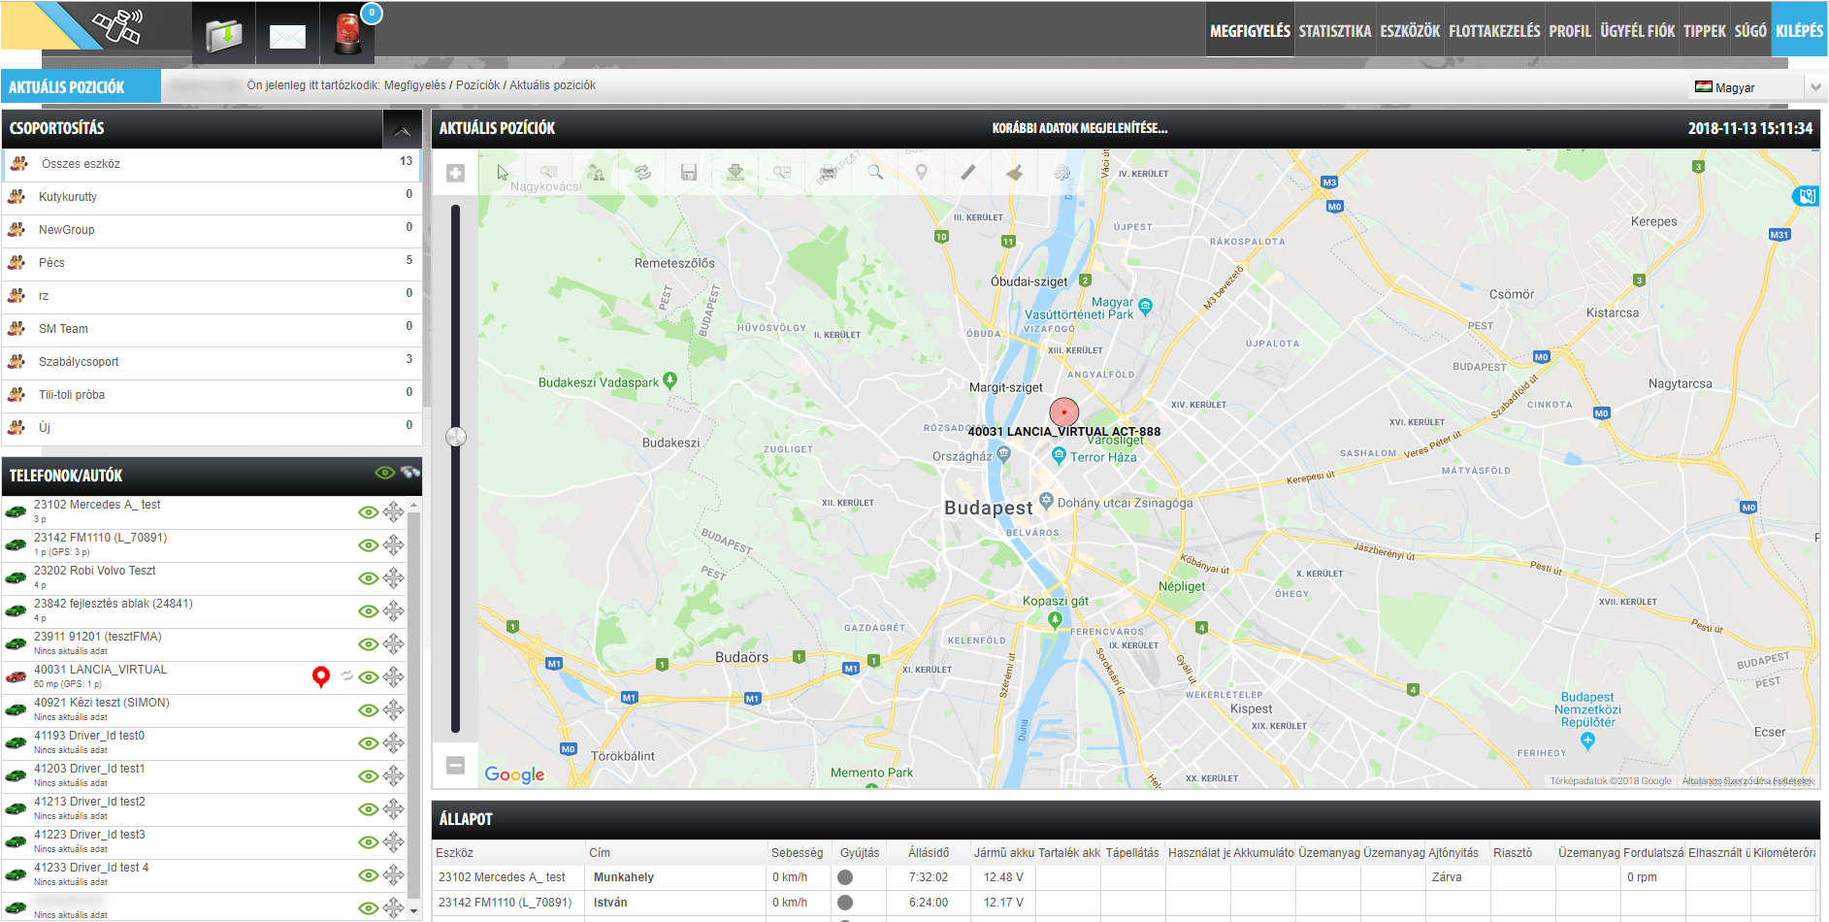Screen dimensions: 1829x922
Task: Click the refresh arrows icon on map toolbar
Action: [x=642, y=173]
